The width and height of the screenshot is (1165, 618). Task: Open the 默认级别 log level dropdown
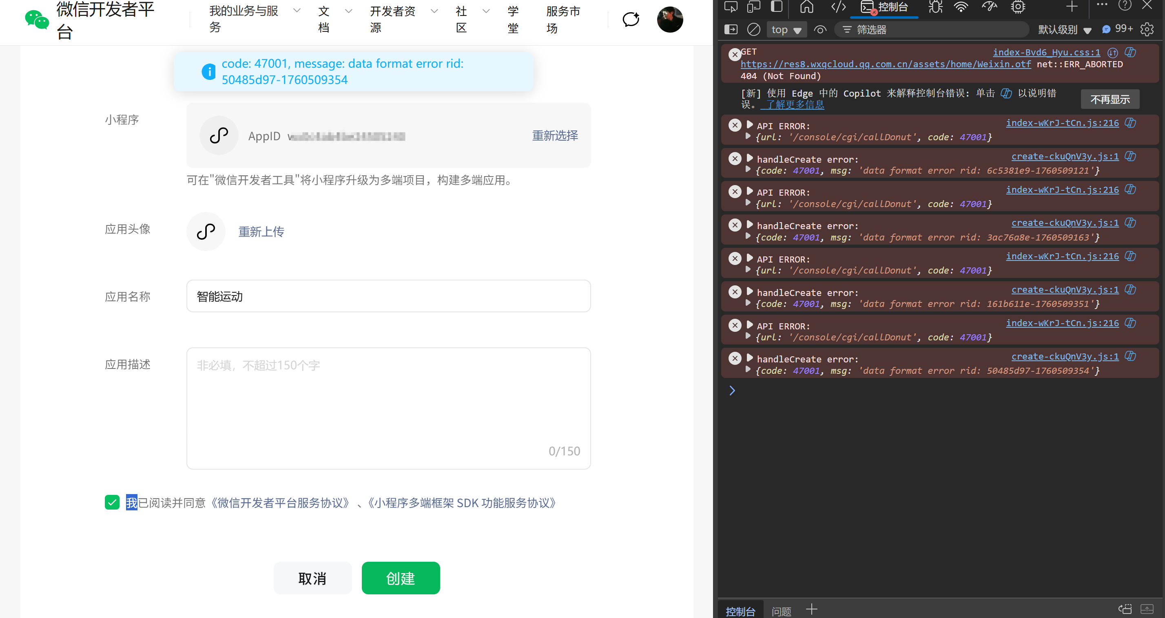pyautogui.click(x=1065, y=30)
